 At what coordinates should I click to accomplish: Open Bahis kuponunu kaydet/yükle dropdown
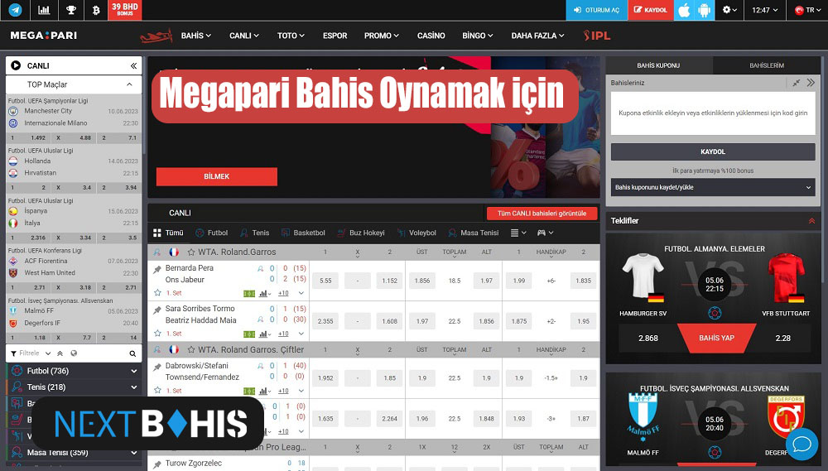(713, 187)
